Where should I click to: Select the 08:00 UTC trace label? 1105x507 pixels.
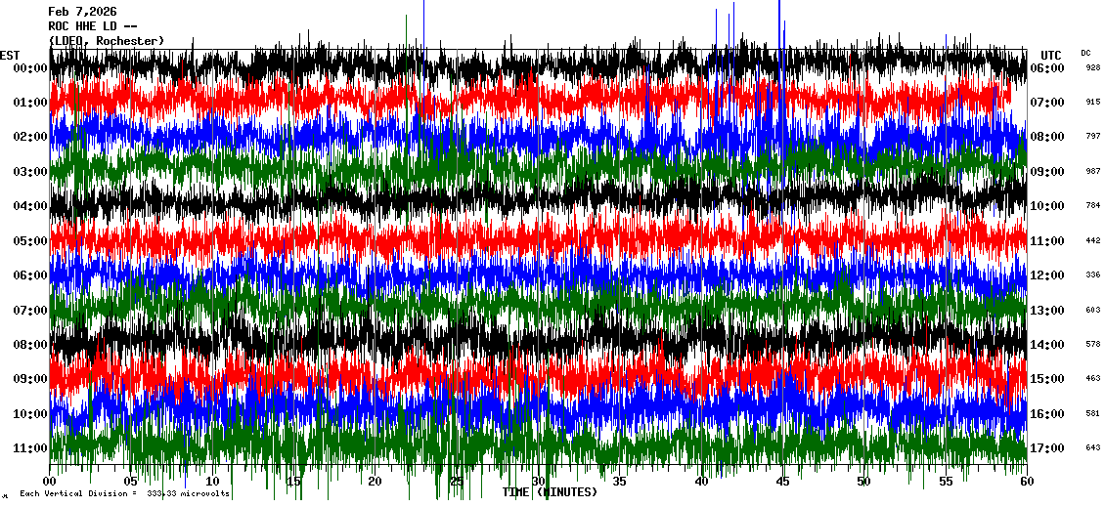coord(1047,137)
